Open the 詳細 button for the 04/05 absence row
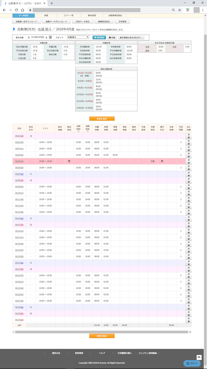The image size is (207, 369). [188, 161]
